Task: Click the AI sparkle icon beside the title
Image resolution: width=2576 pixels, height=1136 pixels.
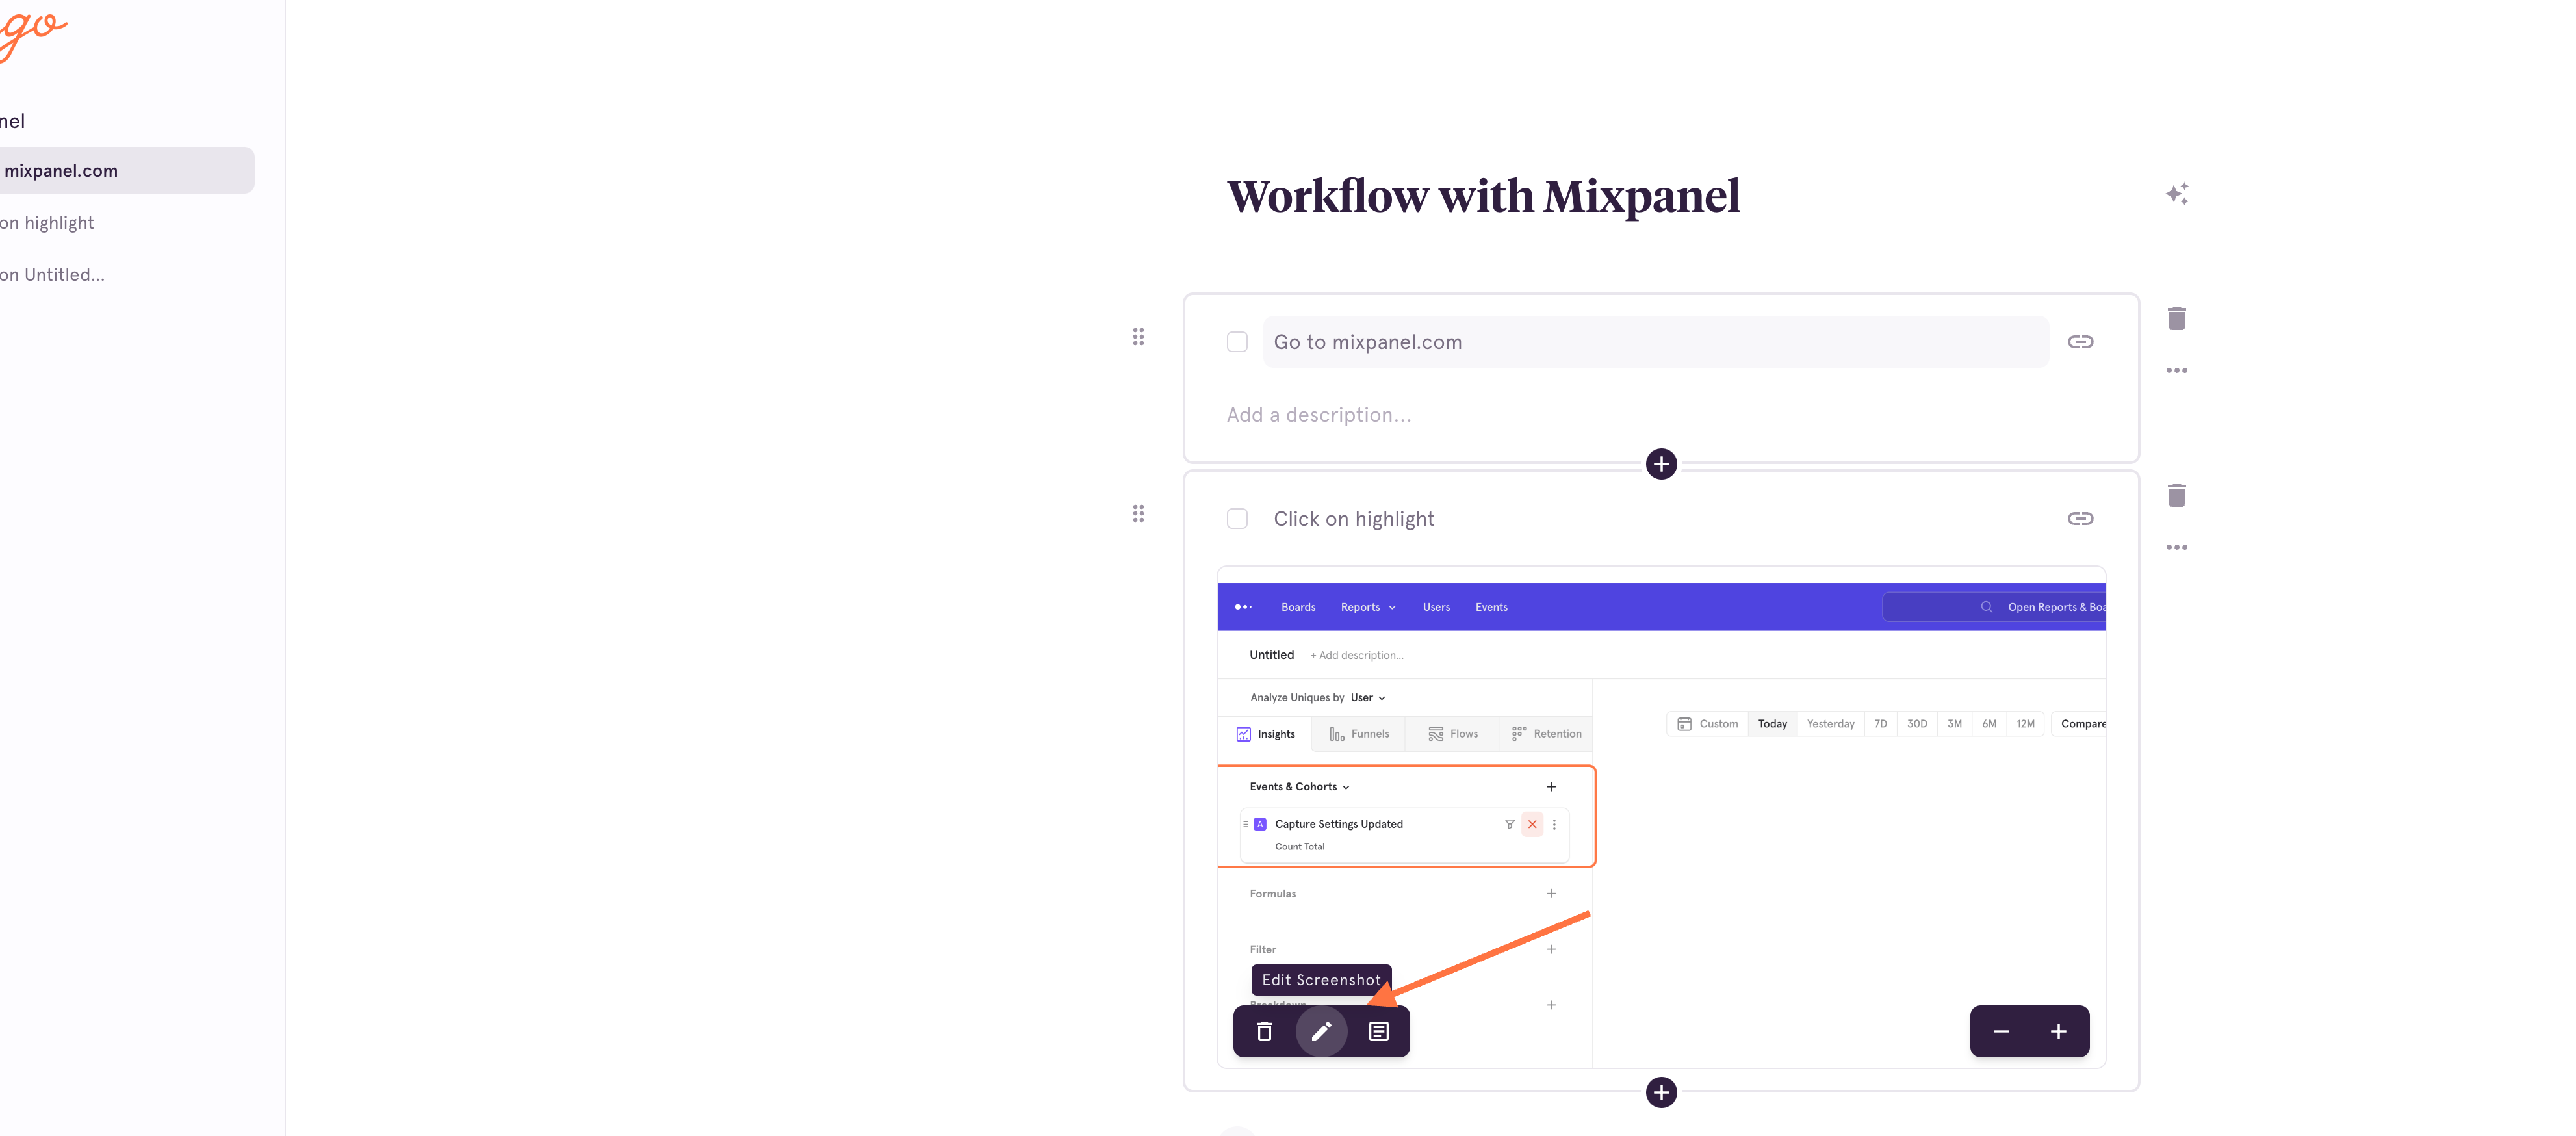Action: pyautogui.click(x=2177, y=194)
